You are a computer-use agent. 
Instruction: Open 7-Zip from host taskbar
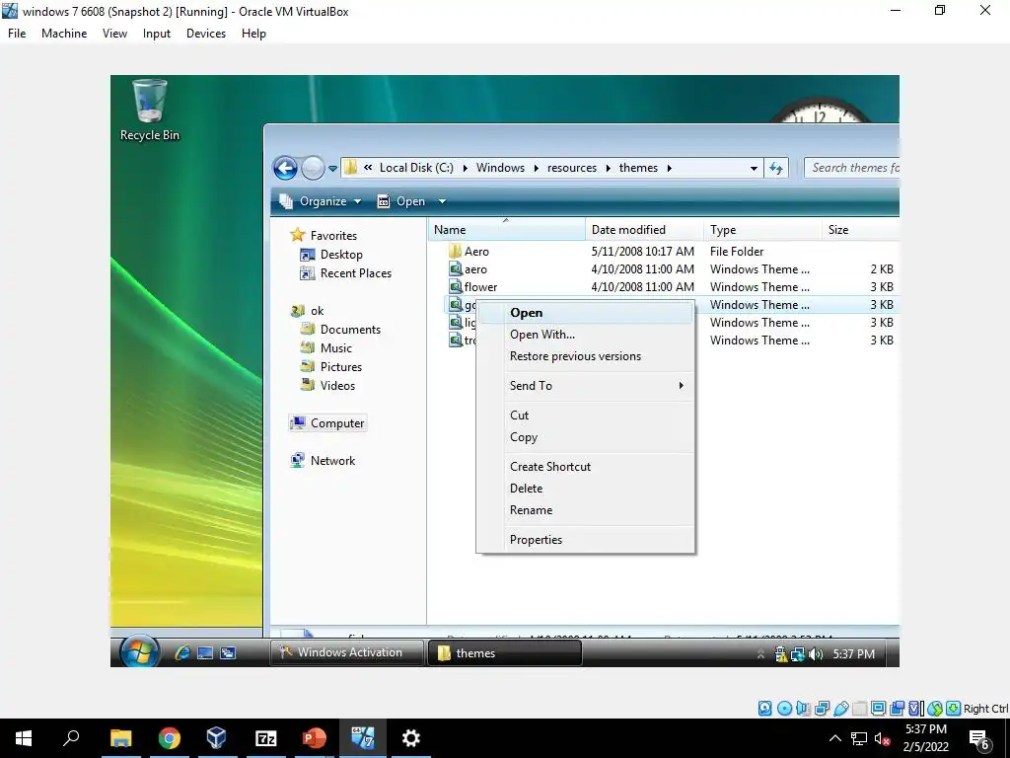click(266, 738)
